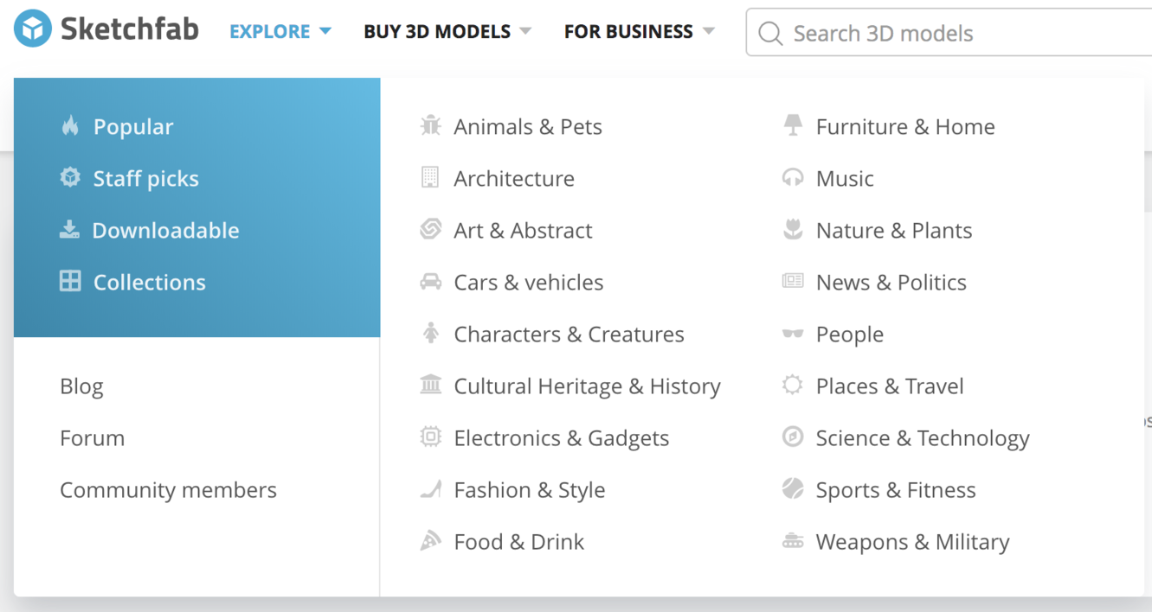The height and width of the screenshot is (612, 1152).
Task: Select Science & Technology category
Action: [x=922, y=438]
